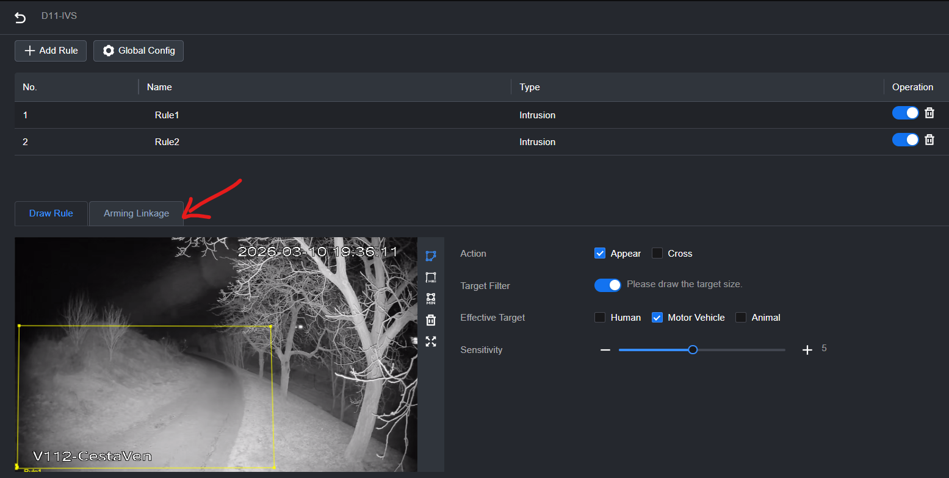
Task: Select the min target size tool
Action: 431,299
